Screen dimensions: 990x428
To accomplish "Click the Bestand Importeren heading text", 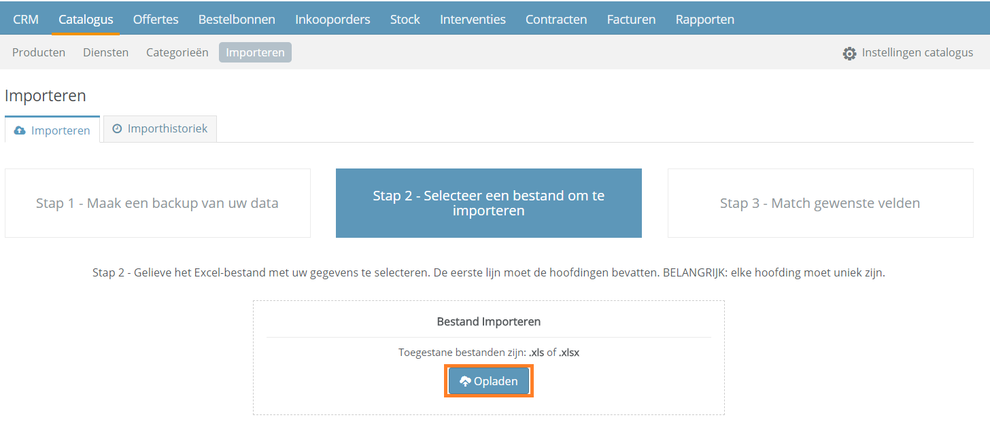I will tap(489, 321).
